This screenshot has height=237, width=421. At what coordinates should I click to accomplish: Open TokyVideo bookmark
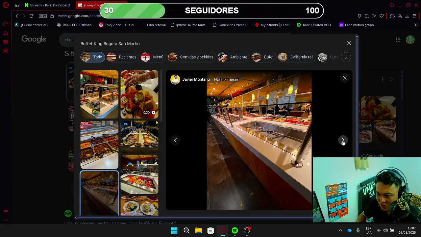(118, 25)
